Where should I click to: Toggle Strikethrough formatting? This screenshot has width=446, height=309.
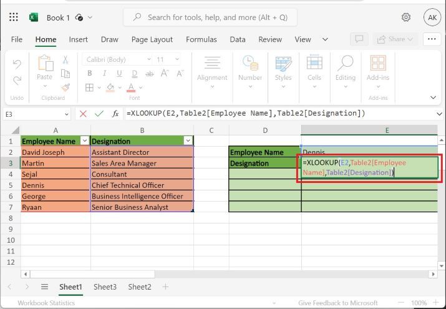149,74
